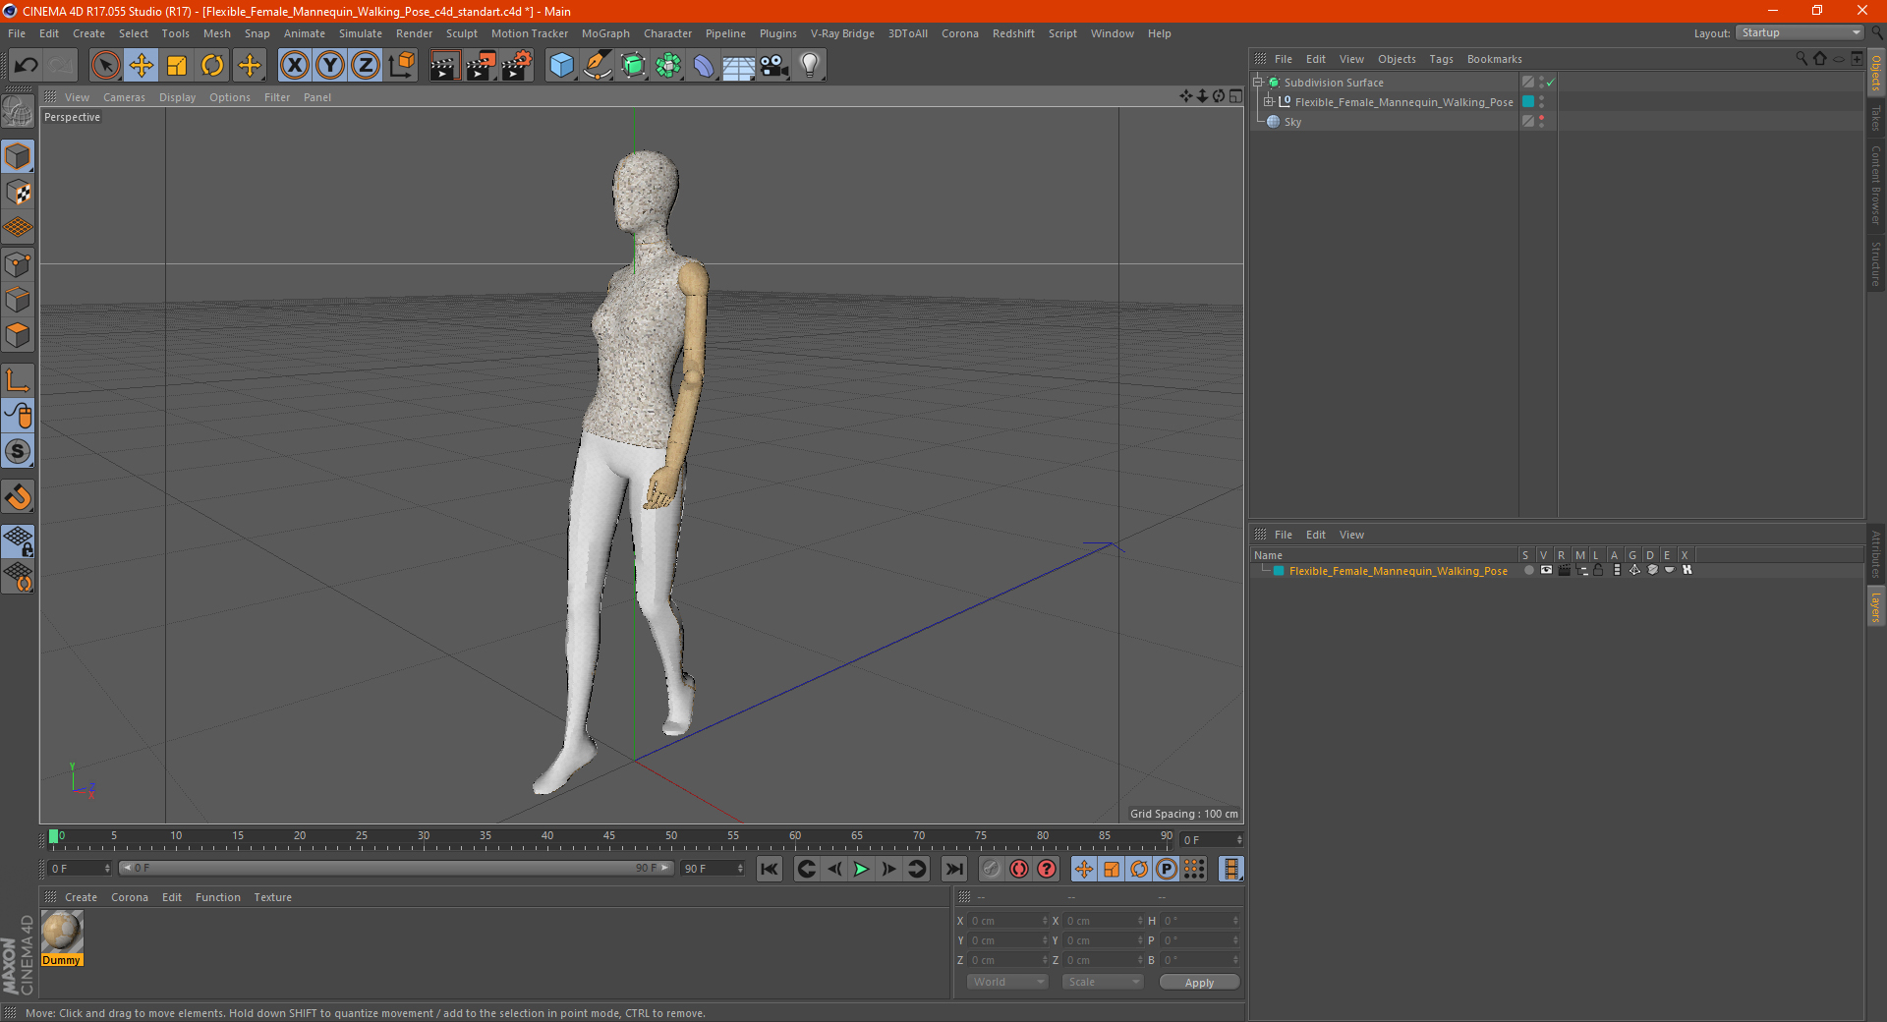The image size is (1887, 1022).
Task: Open the Bend deformer icon
Action: 704,66
